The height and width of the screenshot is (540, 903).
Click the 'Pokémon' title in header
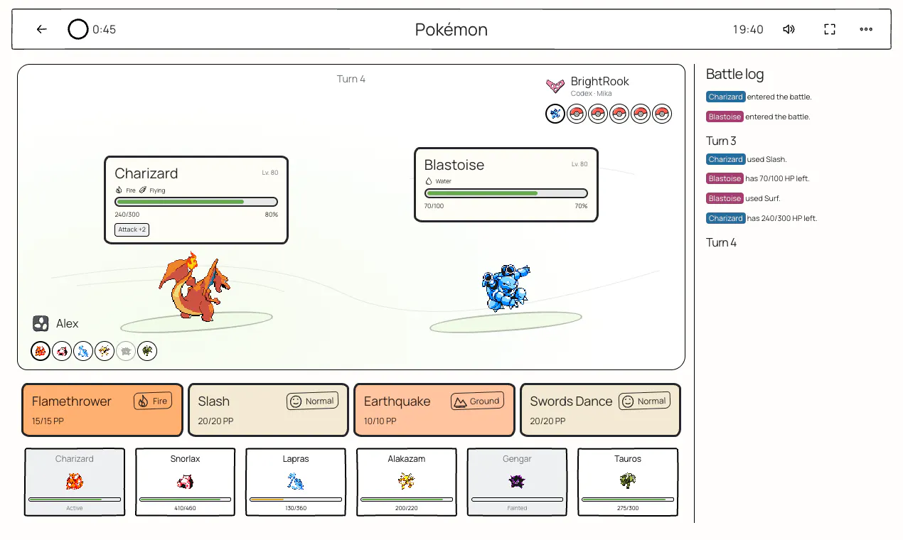451,29
